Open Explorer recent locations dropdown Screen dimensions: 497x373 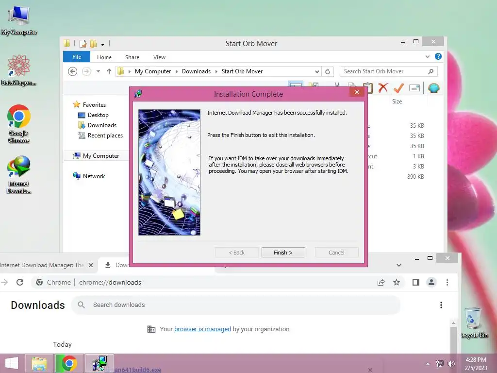tap(98, 71)
